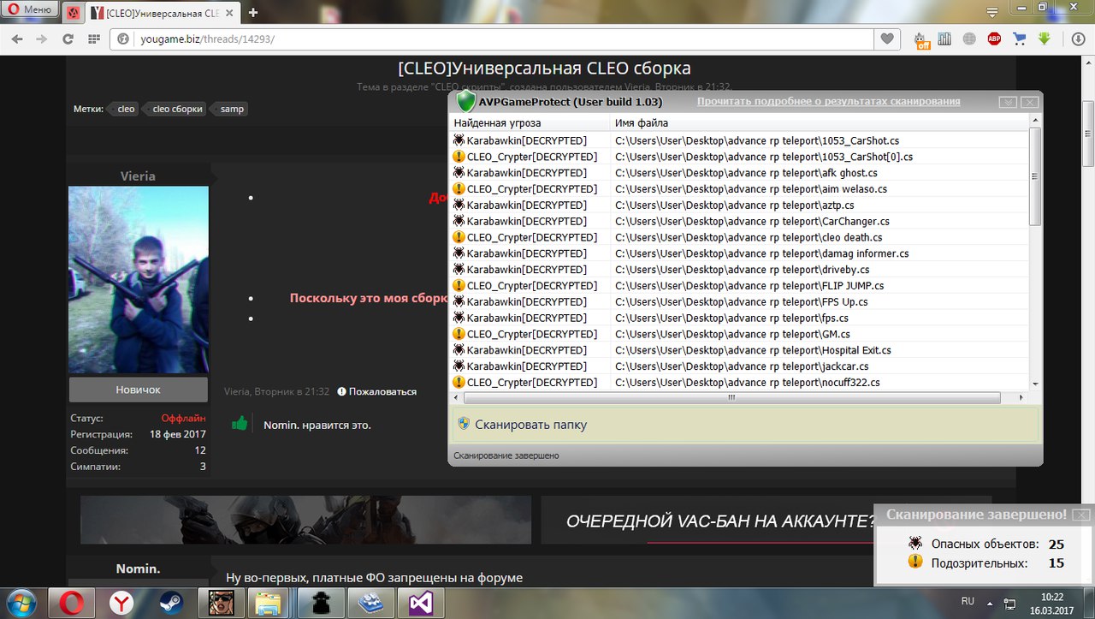Select the 1053_CarShot[0].cs warning row
The width and height of the screenshot is (1095, 619).
coord(740,157)
